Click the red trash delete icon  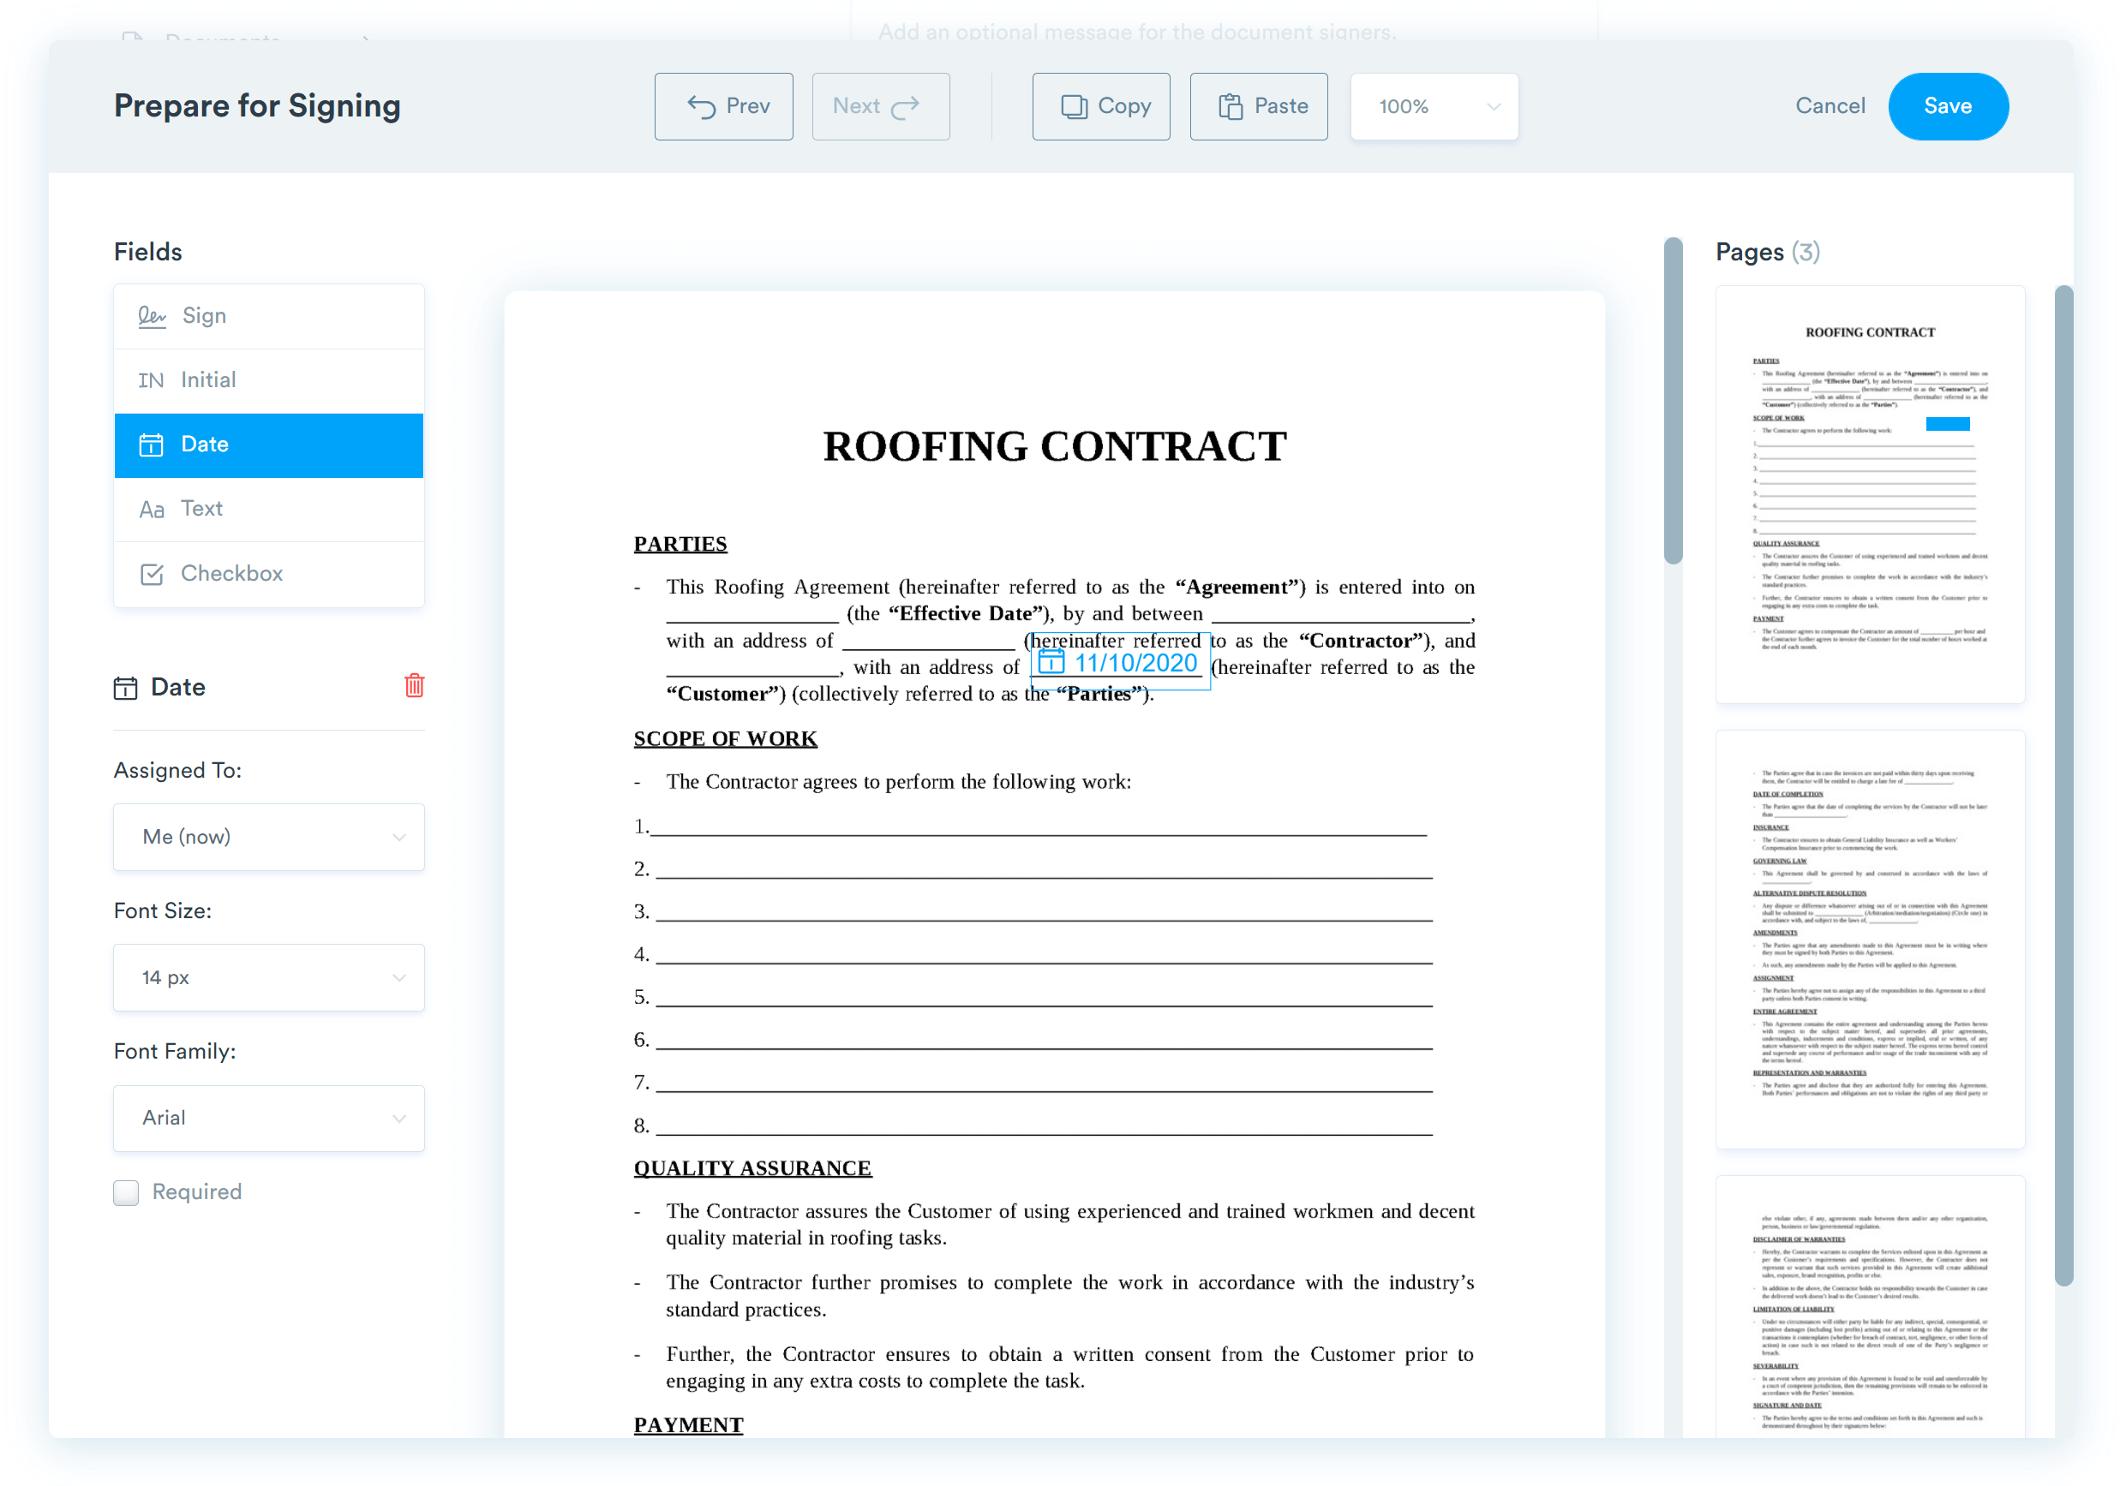414,686
